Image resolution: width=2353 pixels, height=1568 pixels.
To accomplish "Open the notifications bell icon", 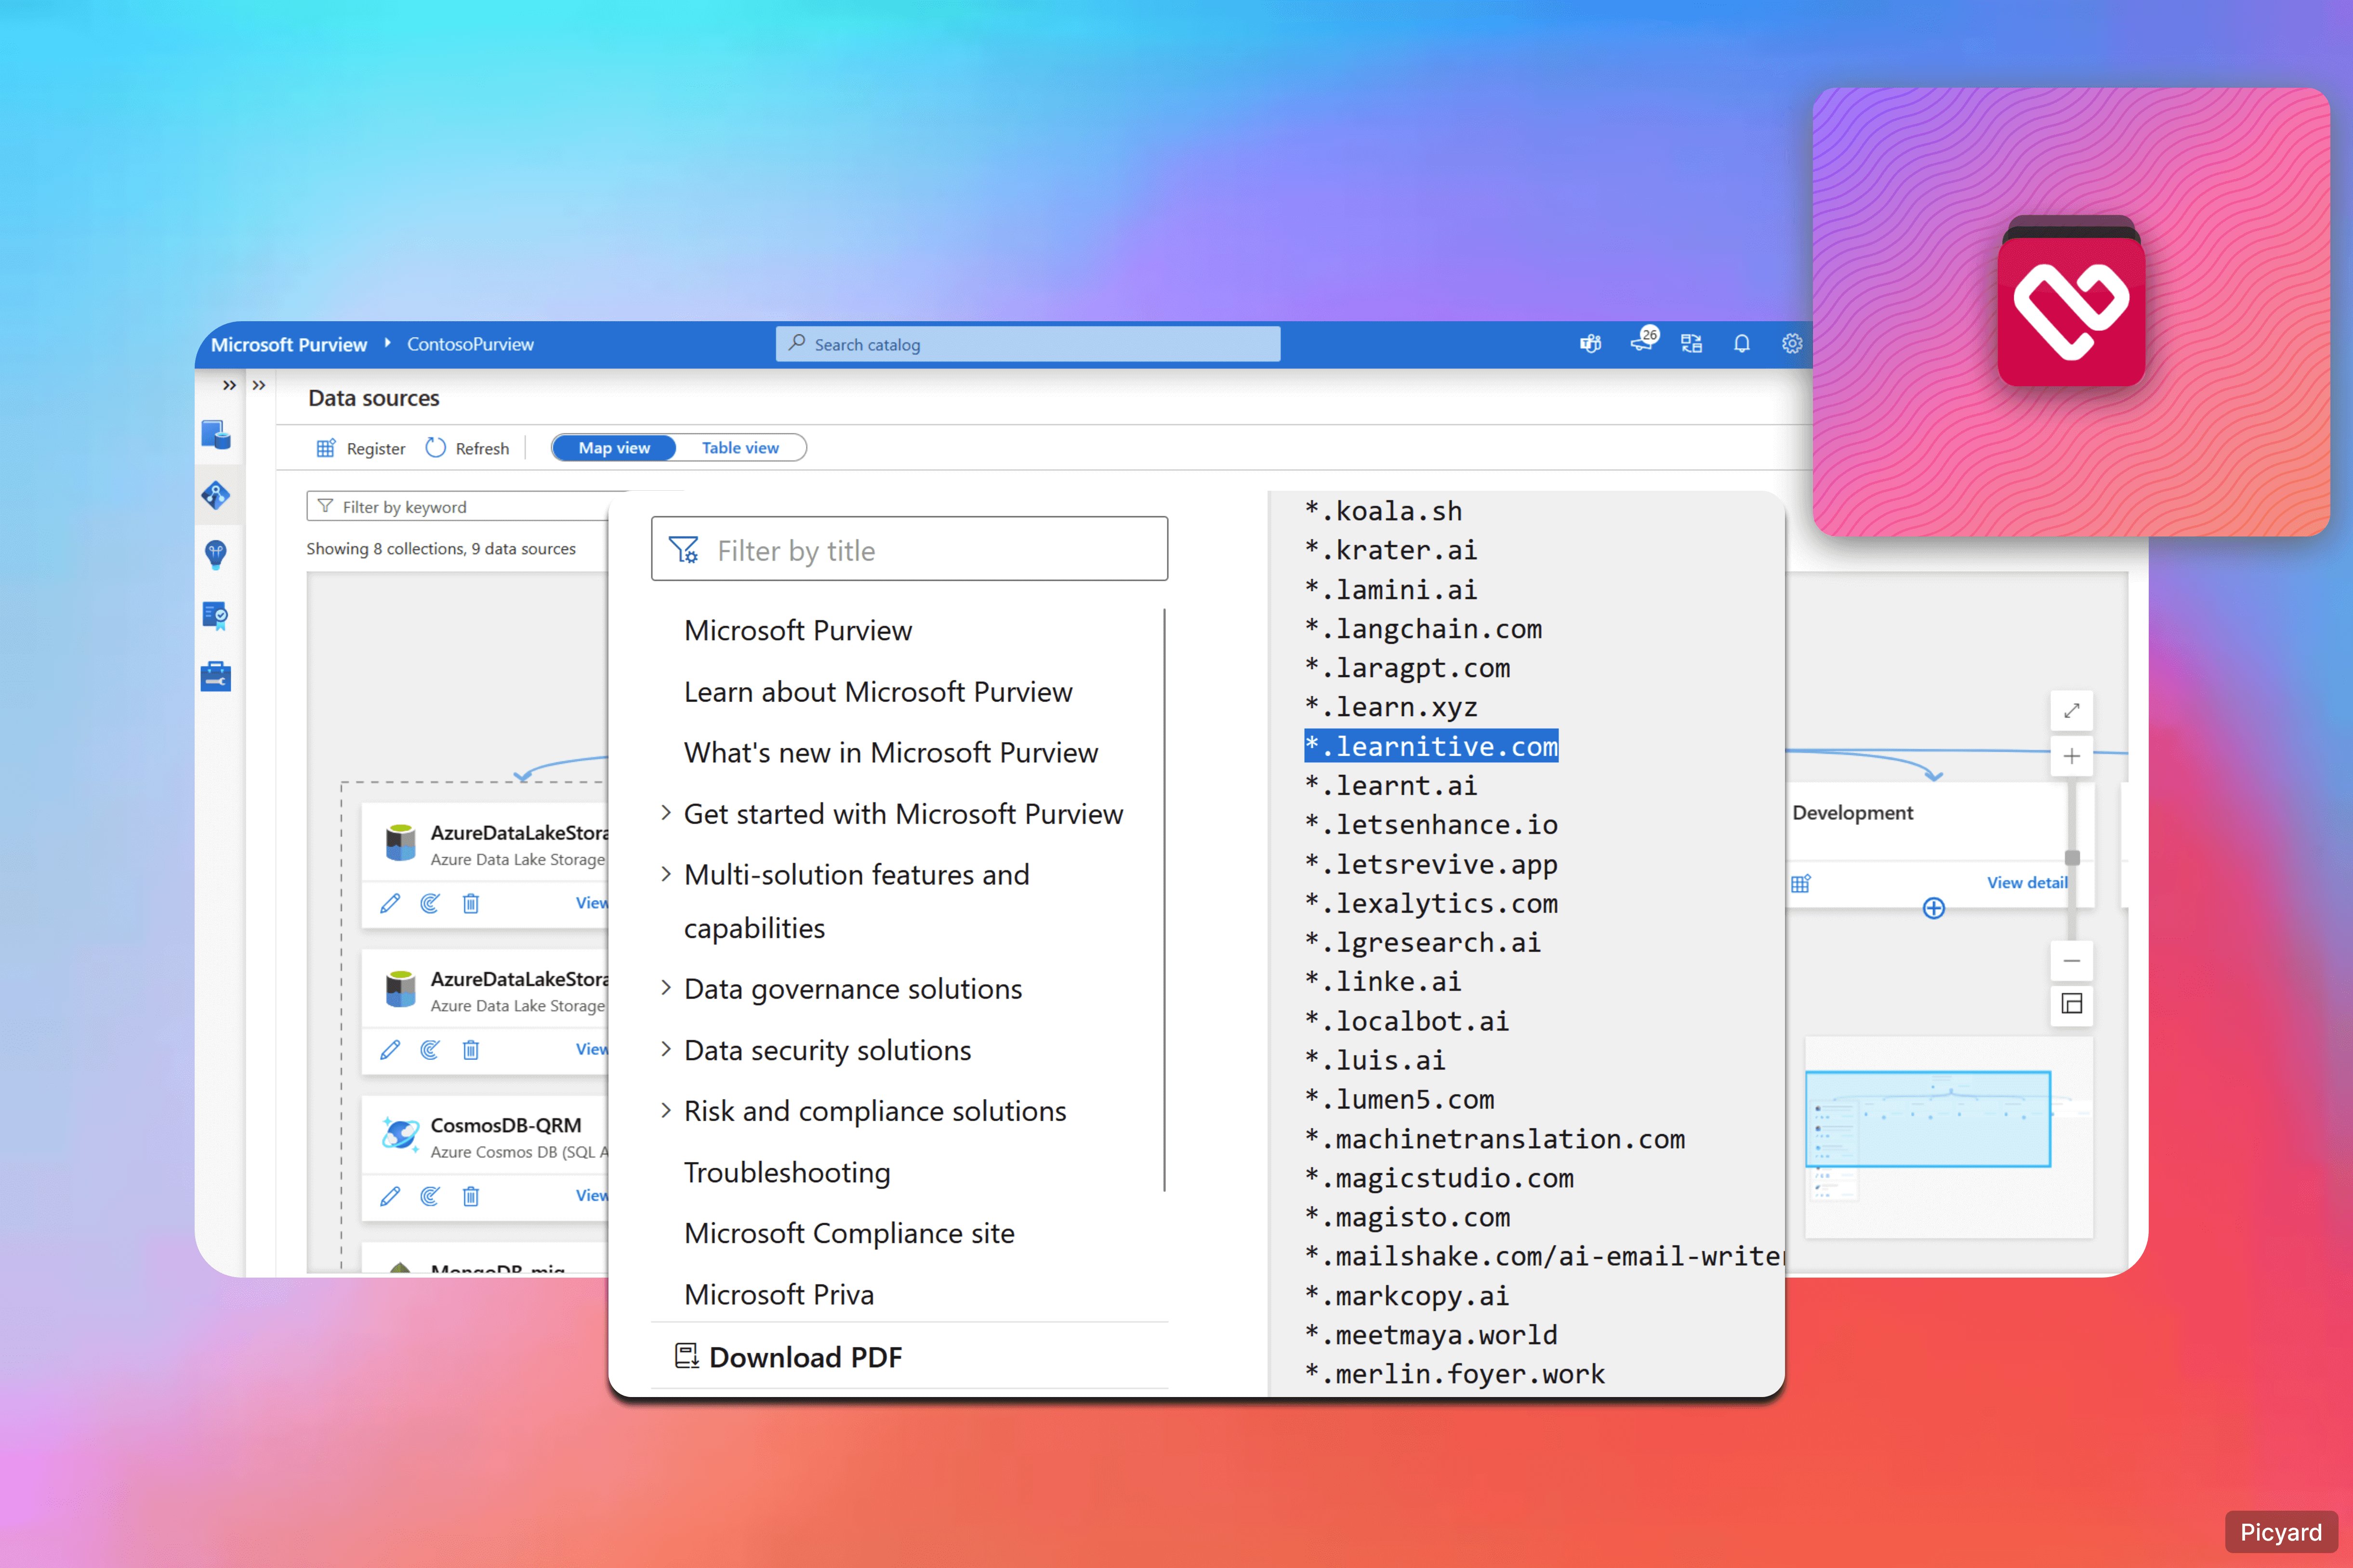I will [x=1742, y=344].
